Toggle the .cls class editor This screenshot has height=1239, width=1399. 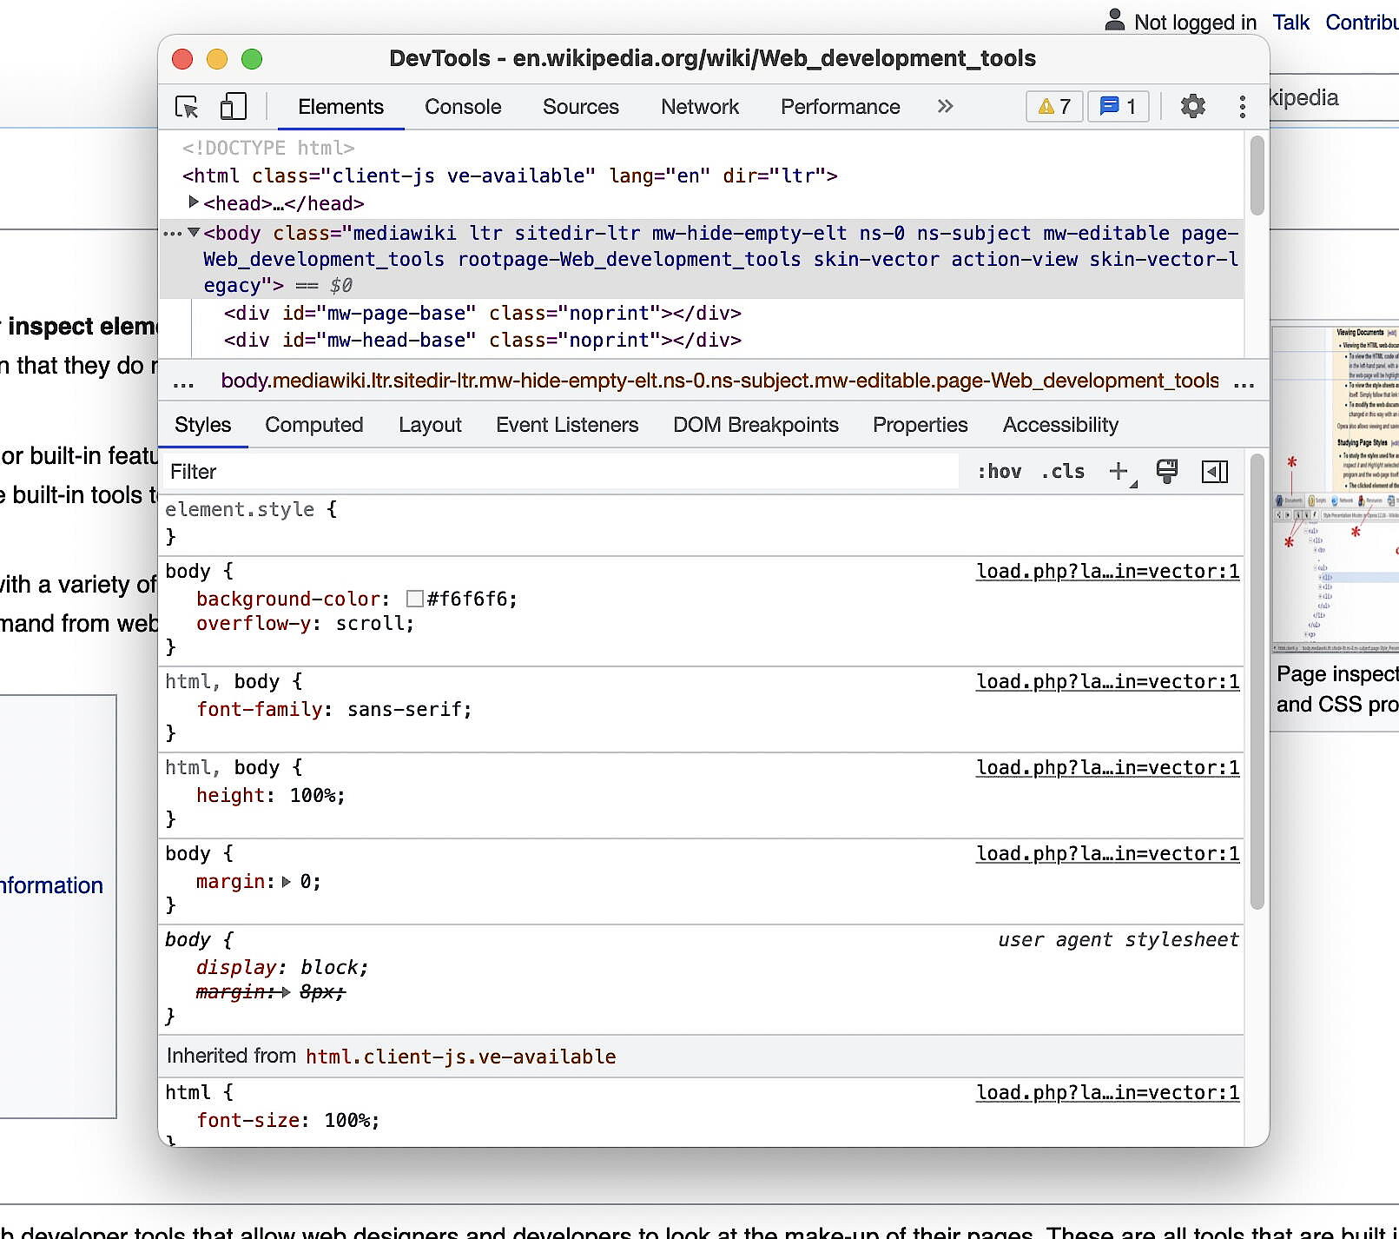[x=1061, y=472]
